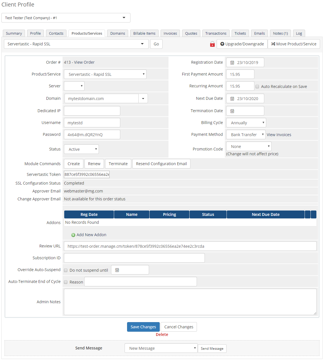Screen dimensions: 324x361
Task: Open the New Message dropdown
Action: tap(161, 348)
